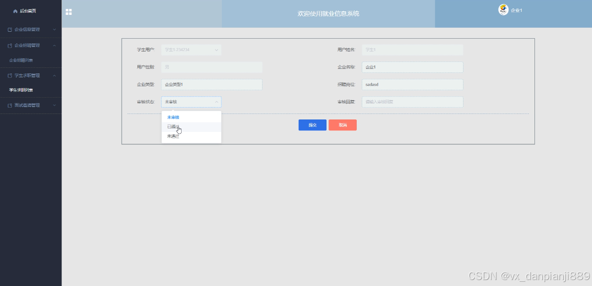Toggle the four-square grid icon in header
The height and width of the screenshot is (286, 592).
point(68,12)
